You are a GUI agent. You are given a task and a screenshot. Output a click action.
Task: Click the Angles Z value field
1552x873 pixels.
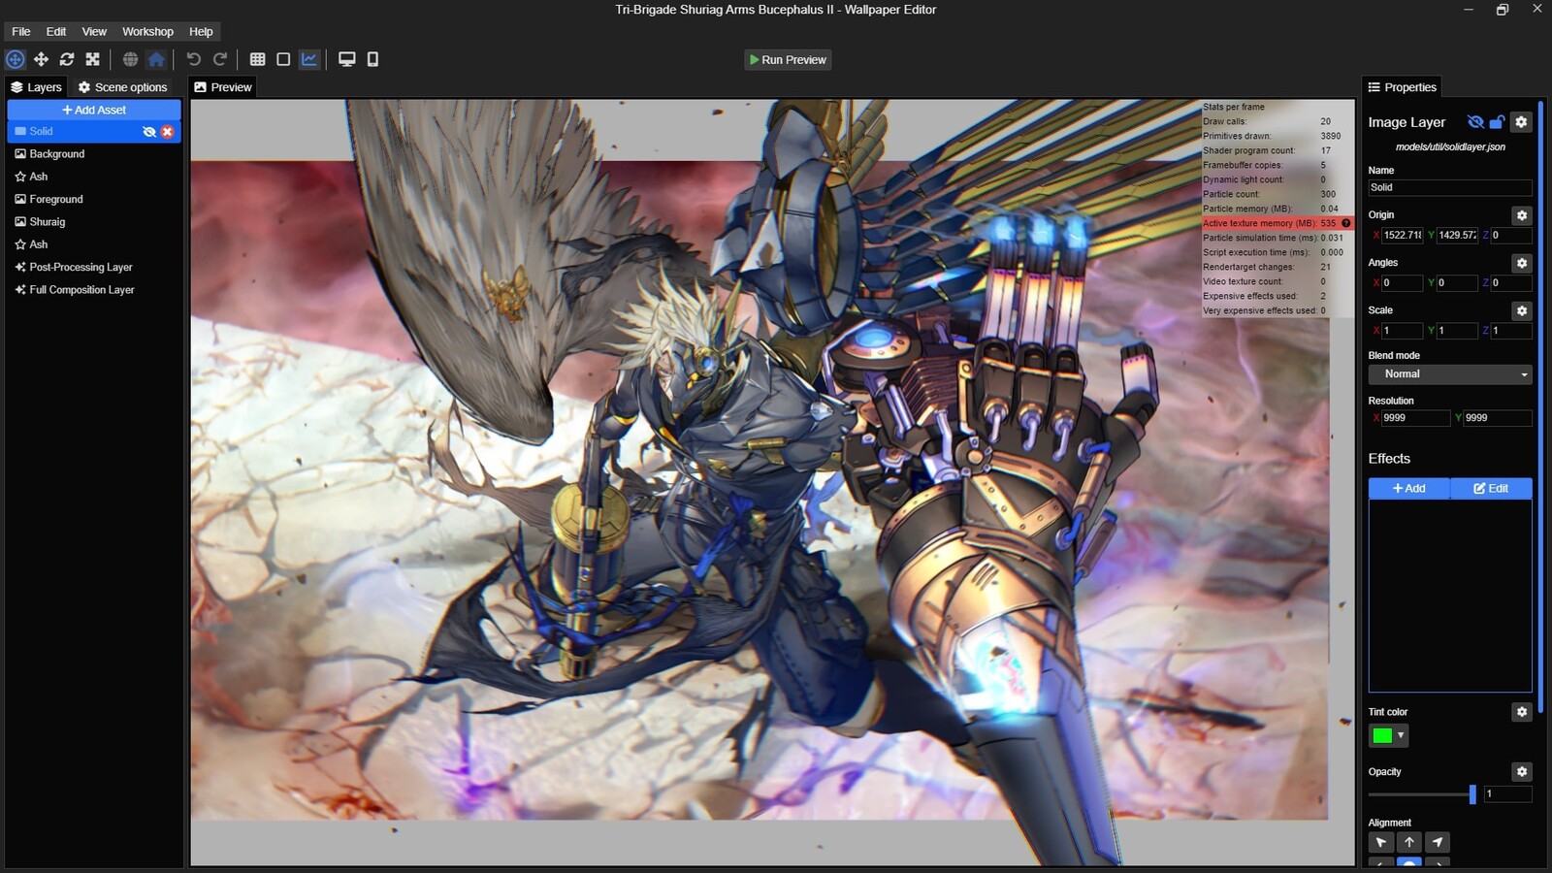pos(1511,283)
